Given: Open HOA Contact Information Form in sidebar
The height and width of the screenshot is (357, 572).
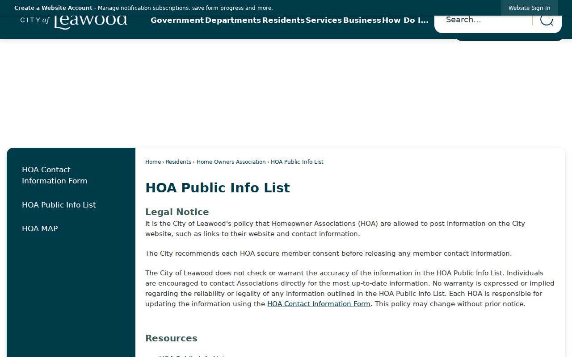Looking at the screenshot, I should point(55,175).
